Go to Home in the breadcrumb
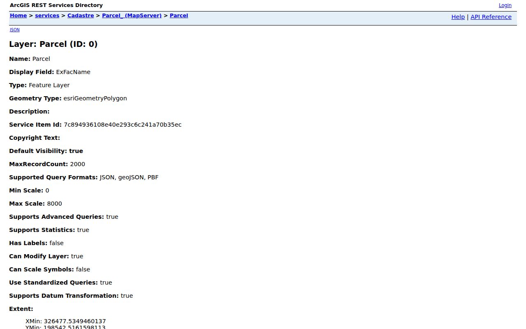This screenshot has height=329, width=526. pos(18,16)
